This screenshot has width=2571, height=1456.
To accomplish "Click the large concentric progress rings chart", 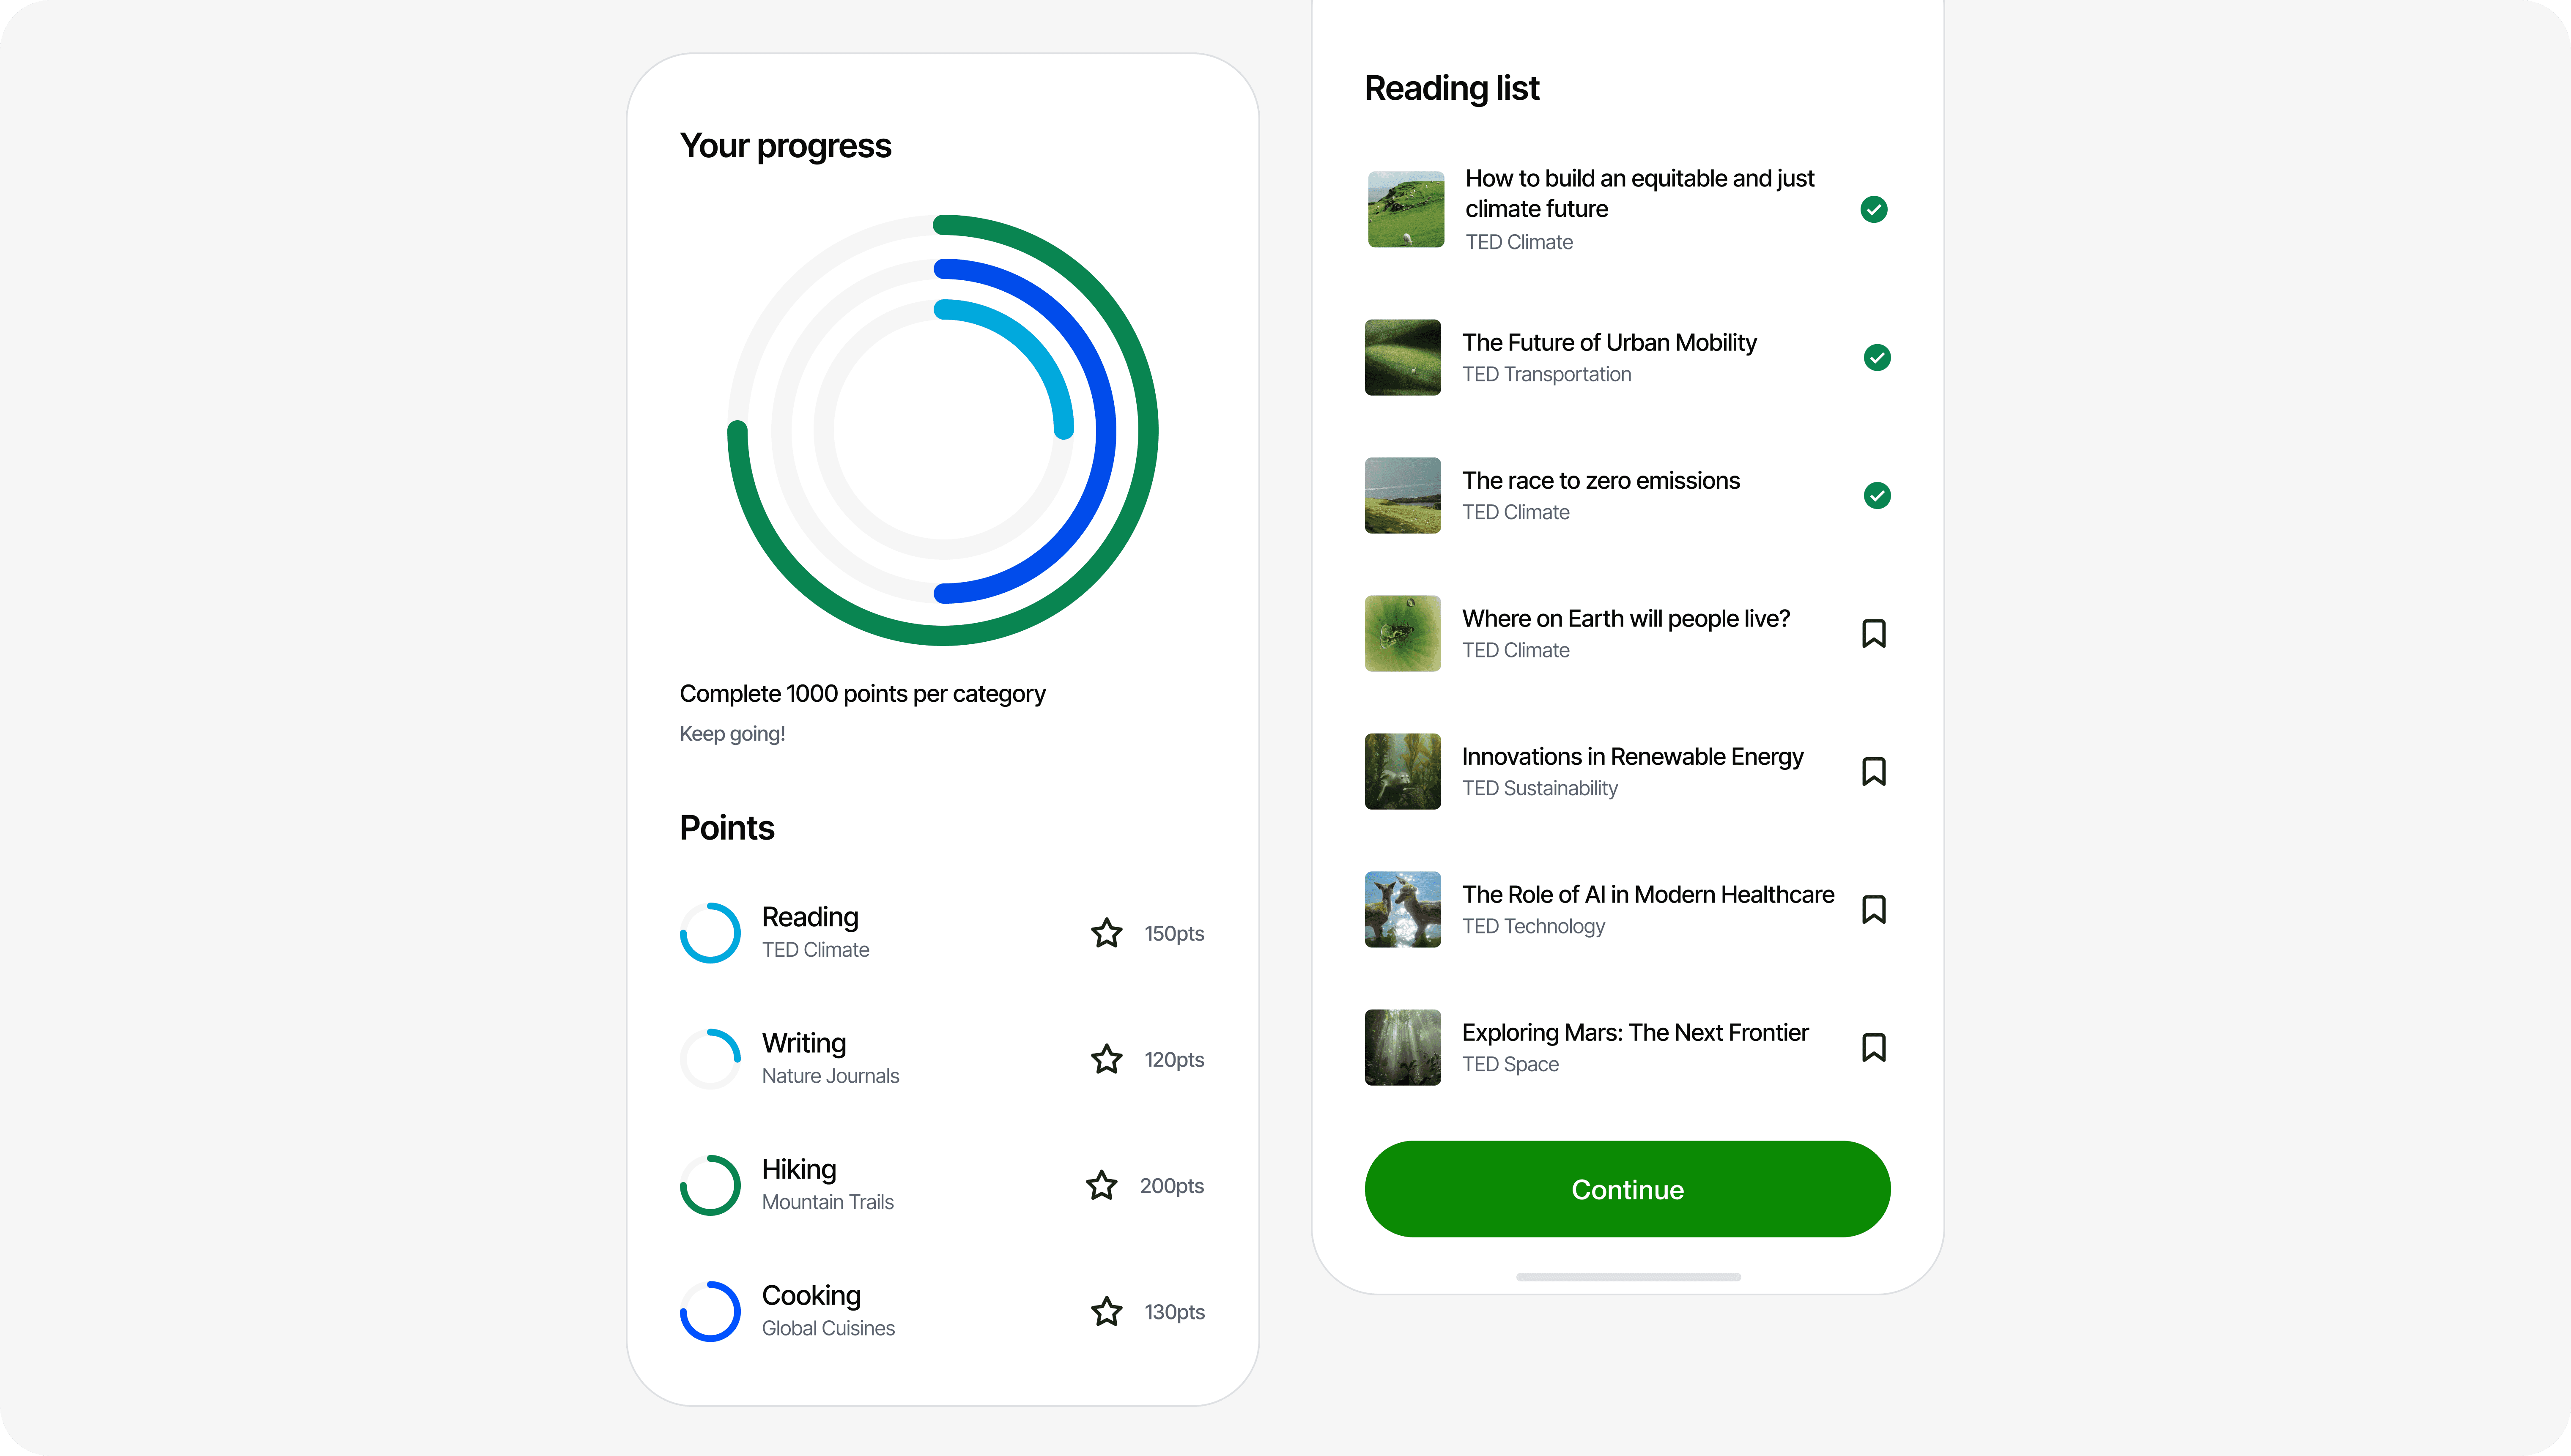I will (942, 430).
